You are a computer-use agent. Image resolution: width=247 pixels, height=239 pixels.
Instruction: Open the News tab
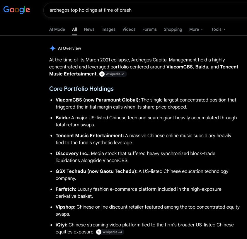[x=89, y=29]
